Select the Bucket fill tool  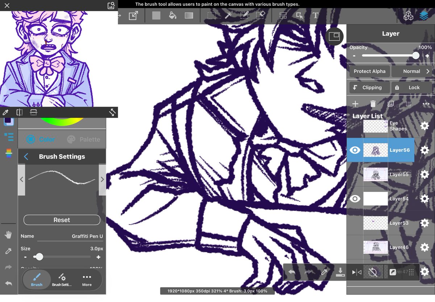click(x=173, y=16)
